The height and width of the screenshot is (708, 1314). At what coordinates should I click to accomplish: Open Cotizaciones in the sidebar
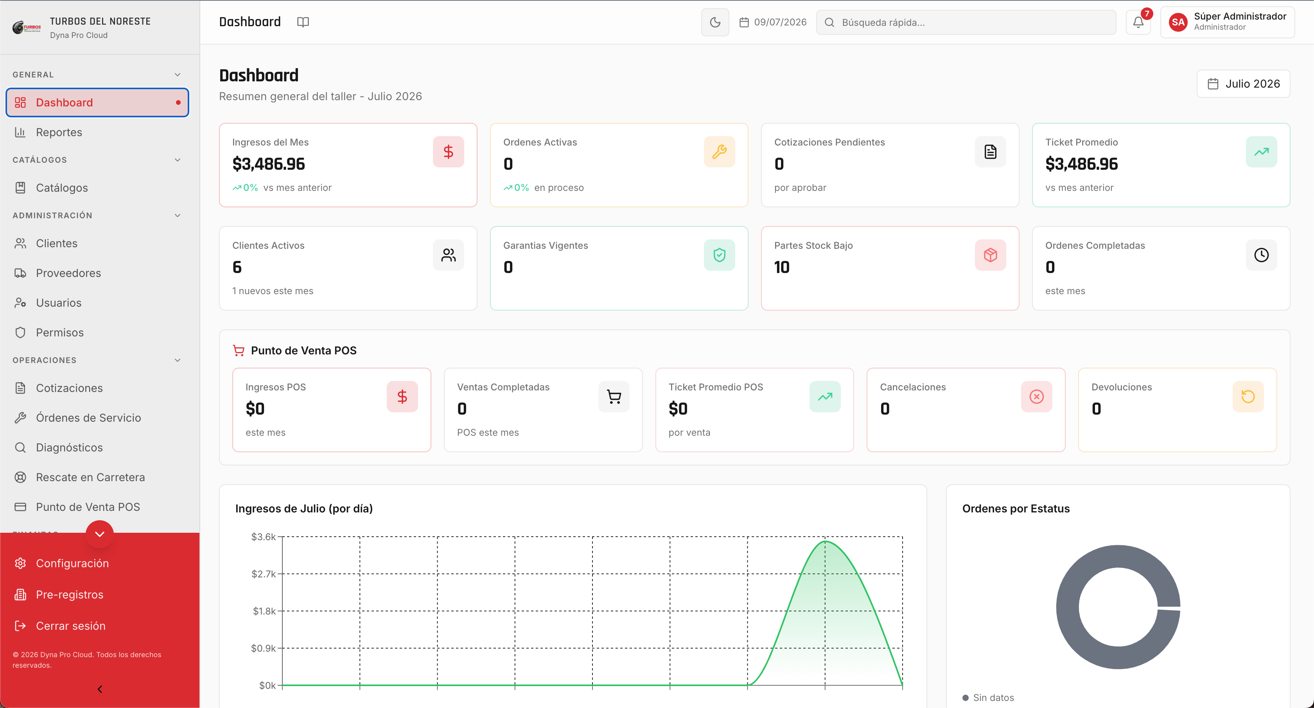[x=97, y=388]
